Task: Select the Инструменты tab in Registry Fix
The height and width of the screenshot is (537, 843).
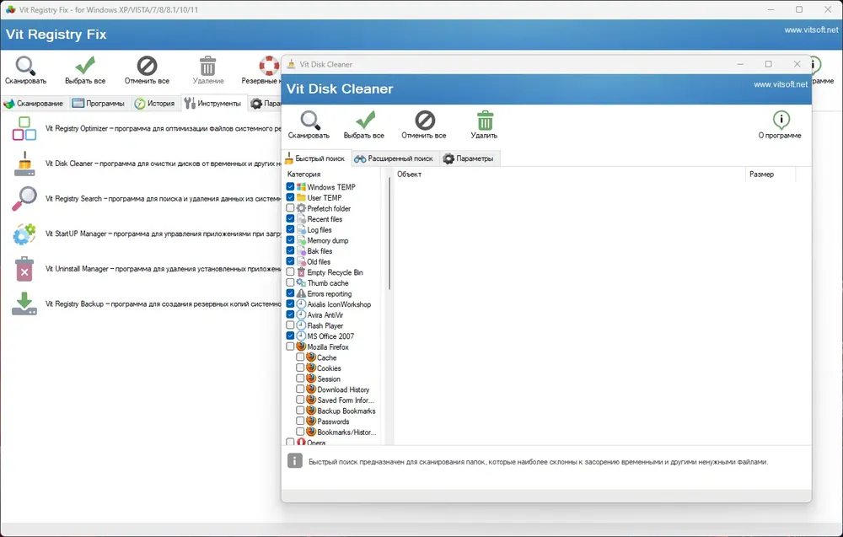Action: click(214, 103)
